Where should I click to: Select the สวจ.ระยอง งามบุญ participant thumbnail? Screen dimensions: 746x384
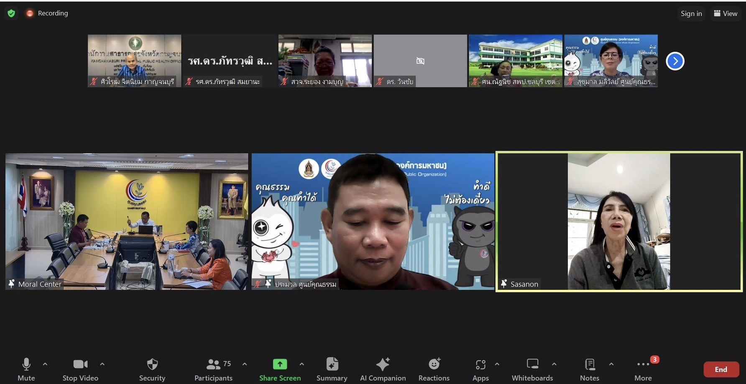click(325, 61)
